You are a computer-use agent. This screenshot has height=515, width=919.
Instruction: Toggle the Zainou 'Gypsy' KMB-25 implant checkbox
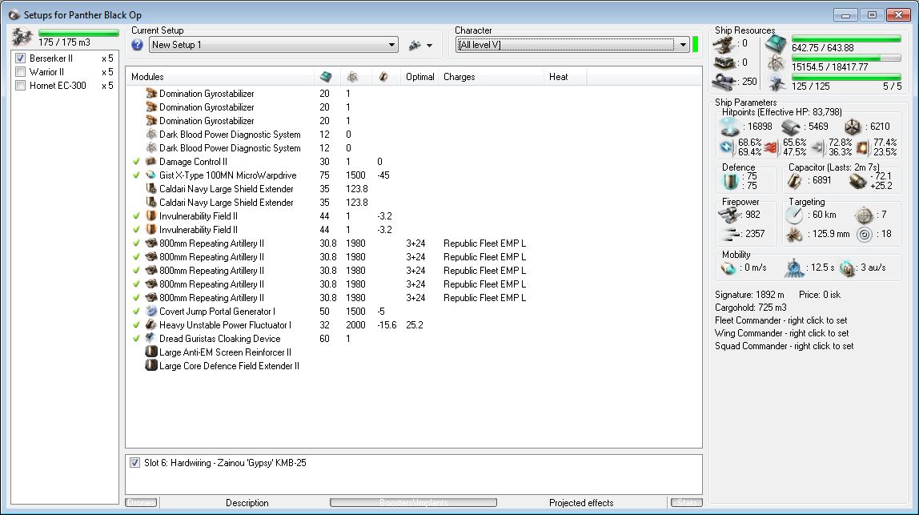(134, 463)
